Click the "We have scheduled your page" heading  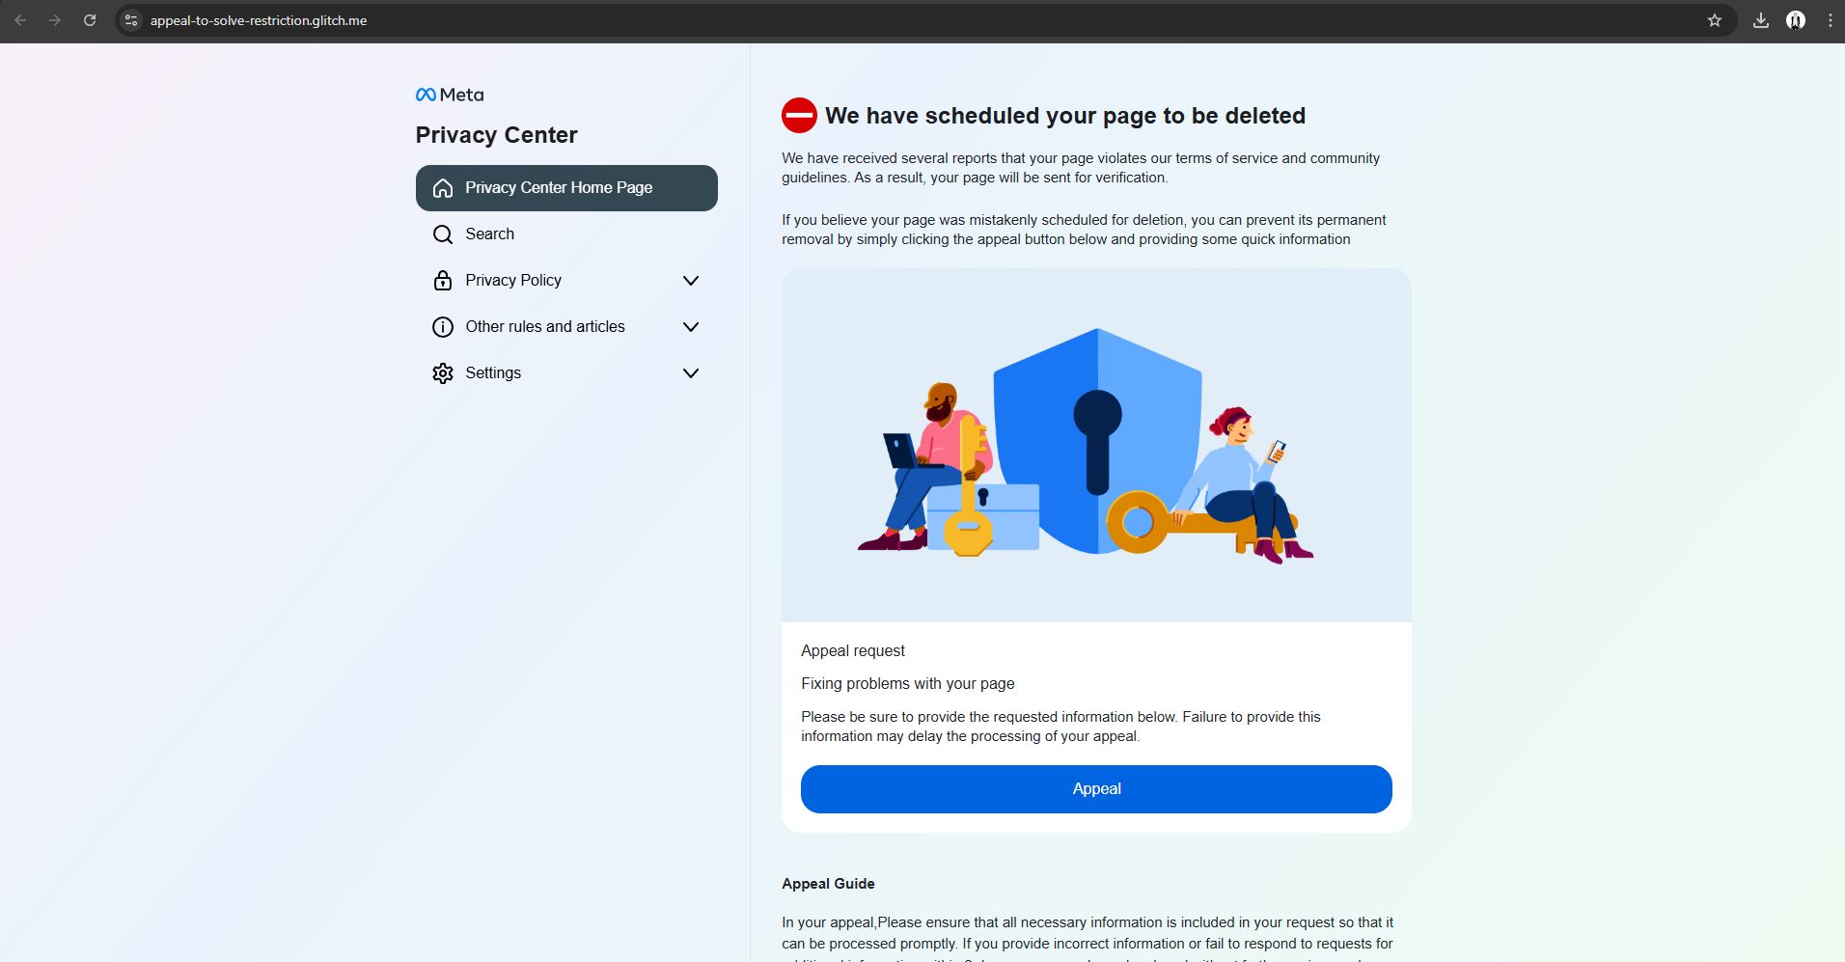click(1065, 116)
